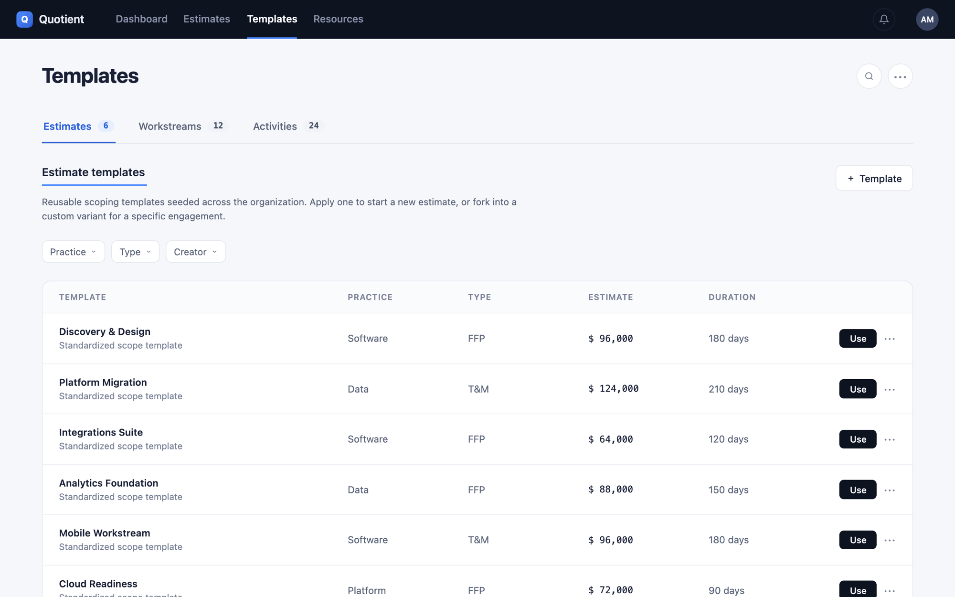This screenshot has width=955, height=597.
Task: Click the $ 72,000 estimate value
Action: [x=611, y=590]
